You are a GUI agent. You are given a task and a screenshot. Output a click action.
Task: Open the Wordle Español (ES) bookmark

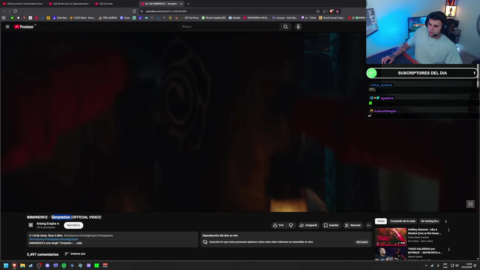(x=214, y=18)
